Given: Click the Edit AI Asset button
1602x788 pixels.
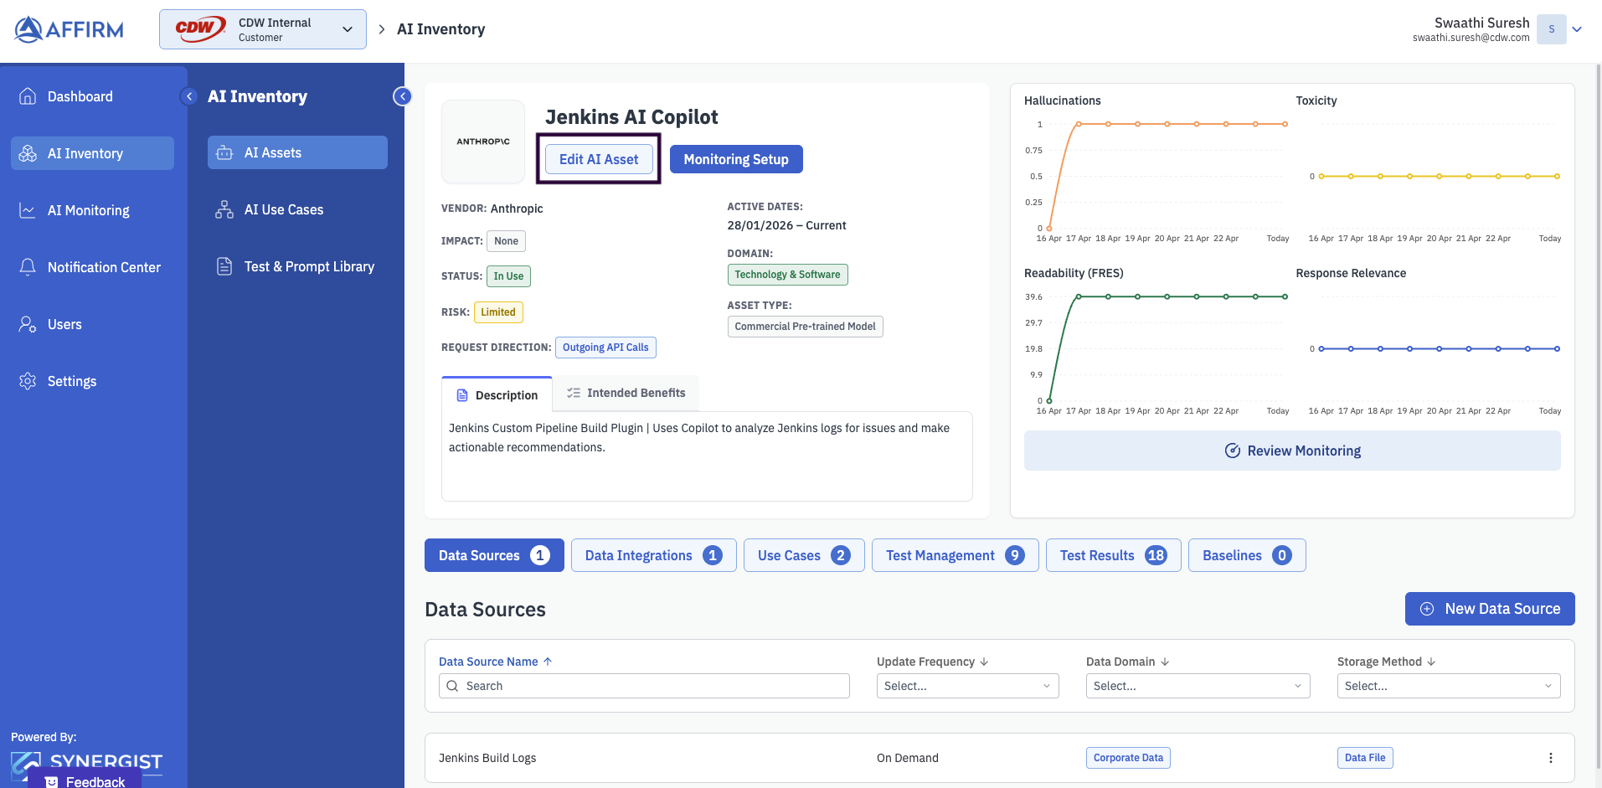Looking at the screenshot, I should coord(599,159).
